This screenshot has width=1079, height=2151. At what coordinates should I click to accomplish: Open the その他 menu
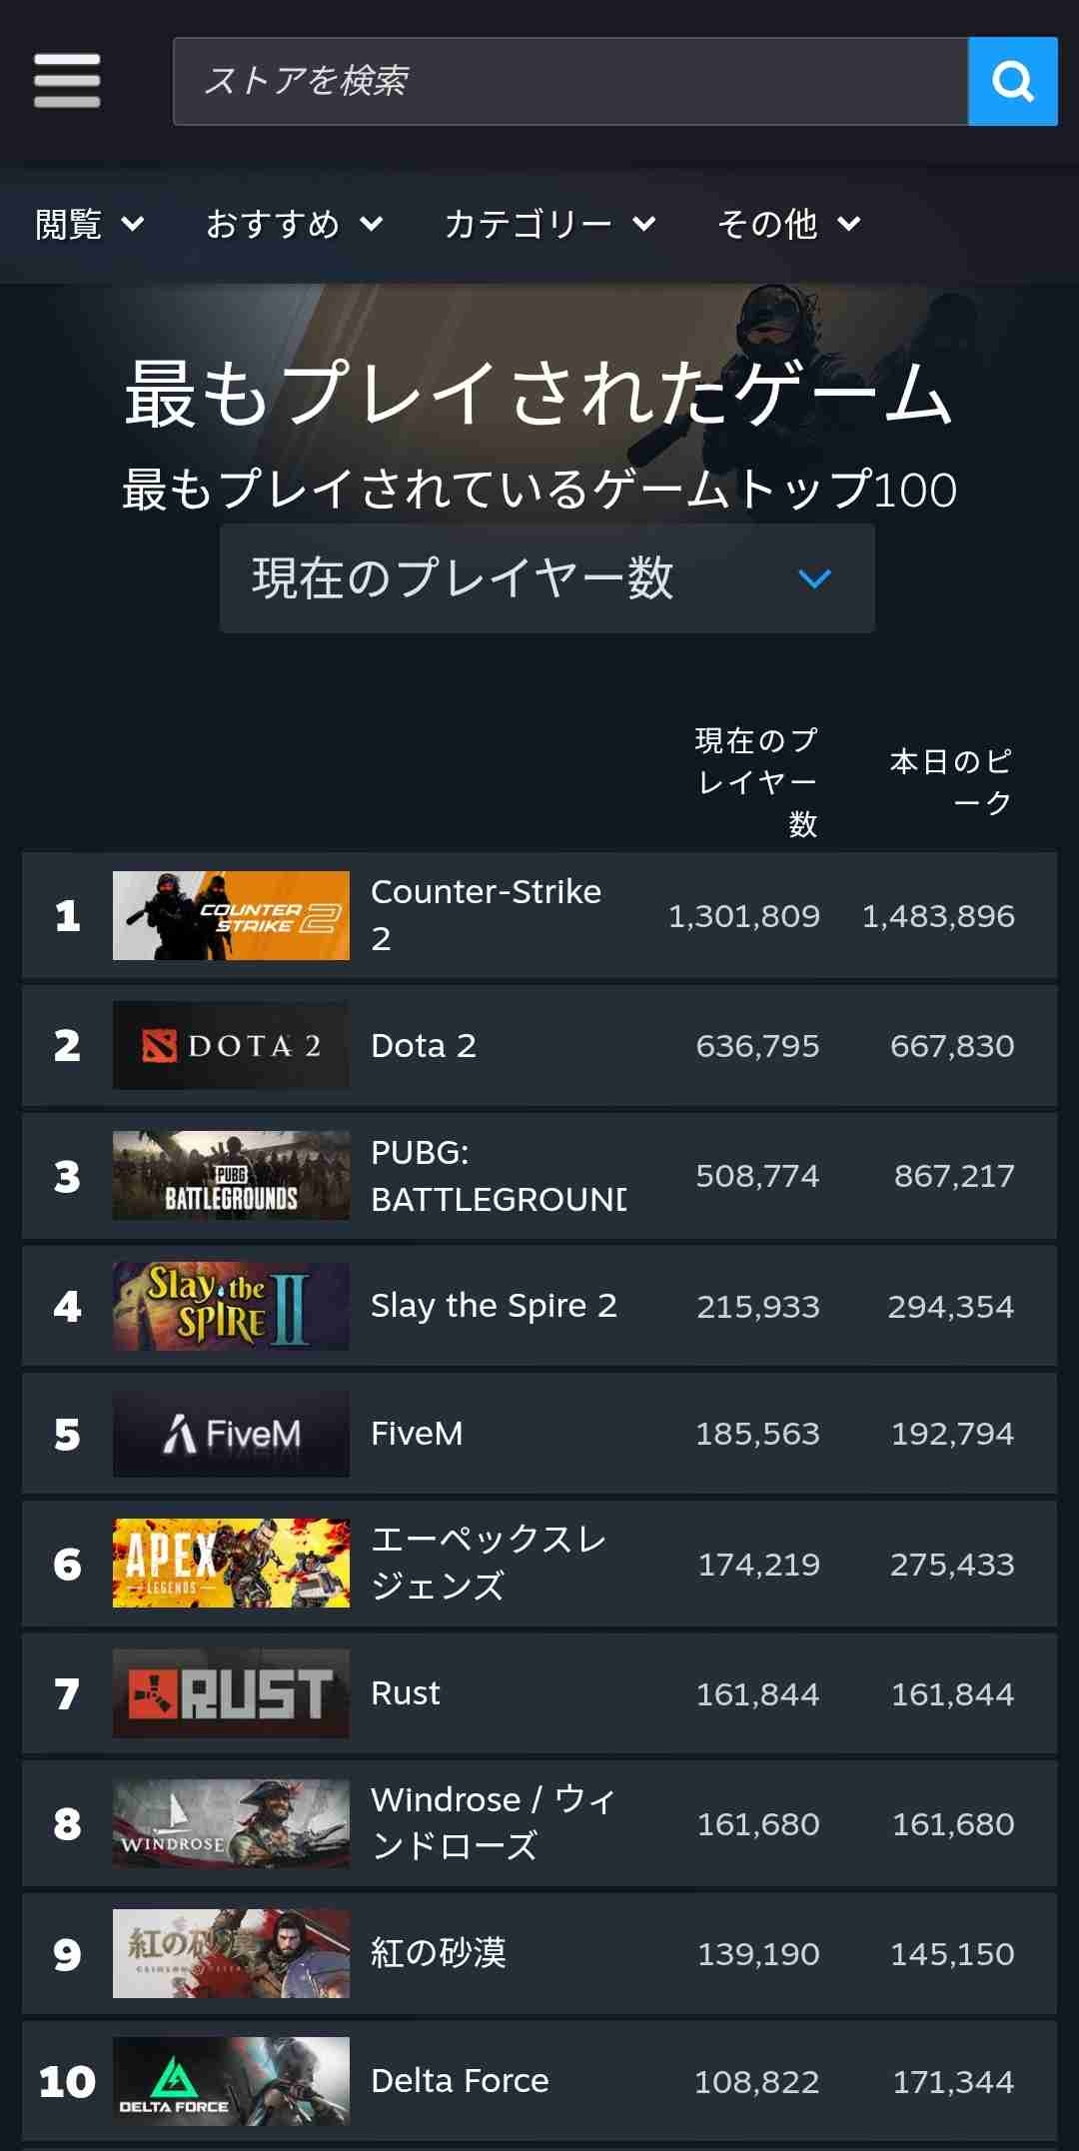[x=788, y=224]
